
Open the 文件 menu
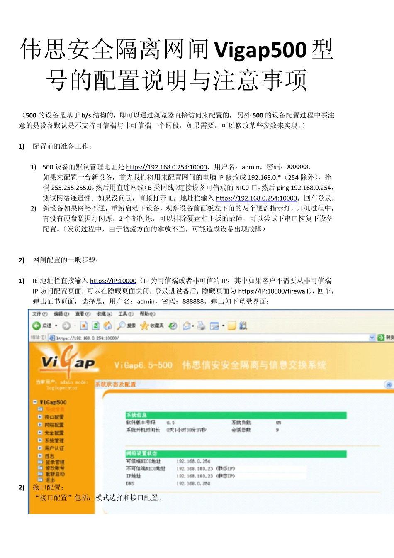tap(40, 314)
